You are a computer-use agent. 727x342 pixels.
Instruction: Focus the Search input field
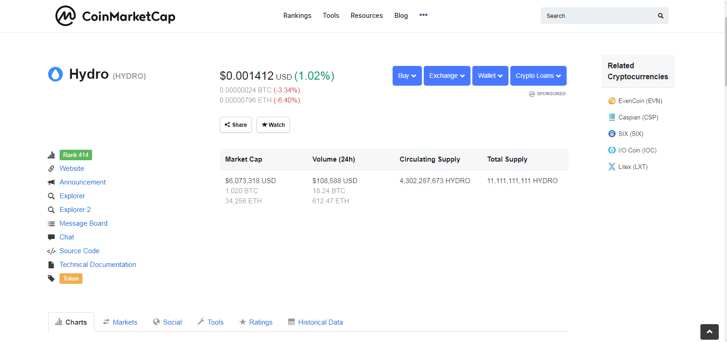click(599, 16)
